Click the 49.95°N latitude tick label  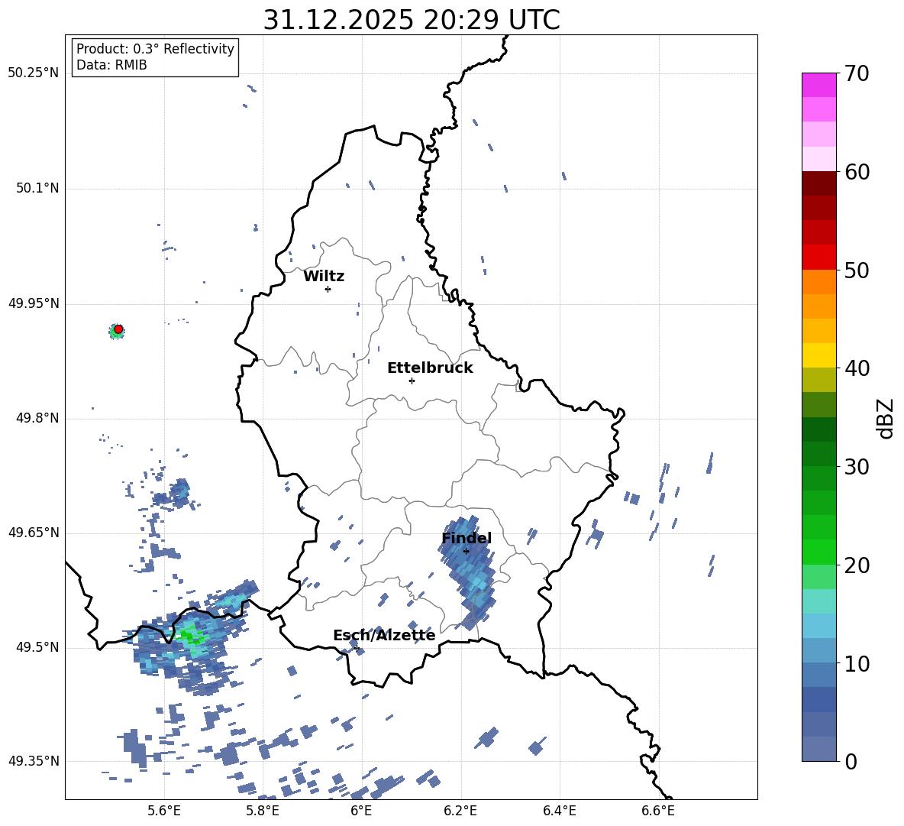click(33, 303)
